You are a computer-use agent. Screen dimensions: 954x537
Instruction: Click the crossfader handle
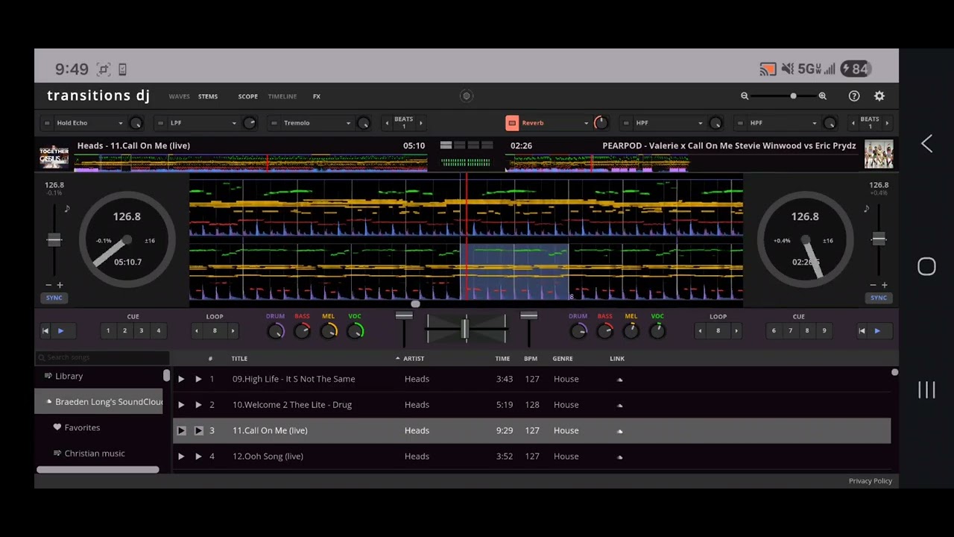pos(465,328)
